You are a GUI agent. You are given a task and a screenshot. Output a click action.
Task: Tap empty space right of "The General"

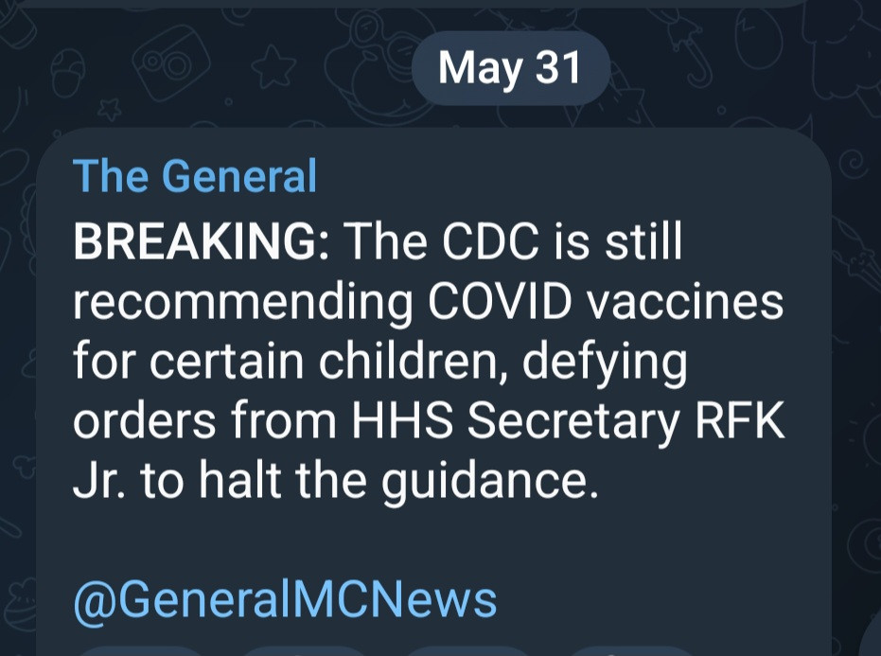568,177
